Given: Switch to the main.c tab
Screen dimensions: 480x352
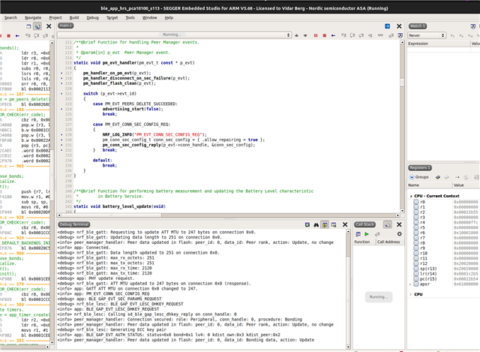Looking at the screenshot, I should (67, 26).
